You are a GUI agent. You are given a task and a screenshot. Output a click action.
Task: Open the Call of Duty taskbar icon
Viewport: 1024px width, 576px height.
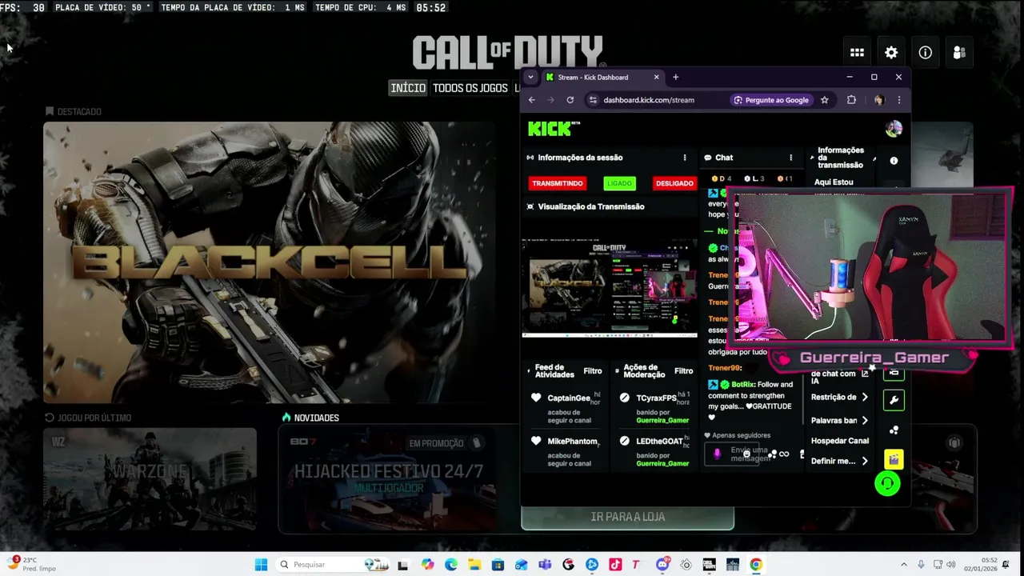(x=708, y=564)
